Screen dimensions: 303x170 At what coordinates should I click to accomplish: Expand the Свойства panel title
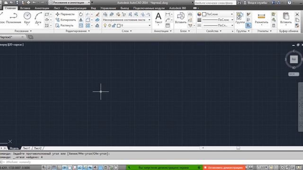click(x=214, y=31)
